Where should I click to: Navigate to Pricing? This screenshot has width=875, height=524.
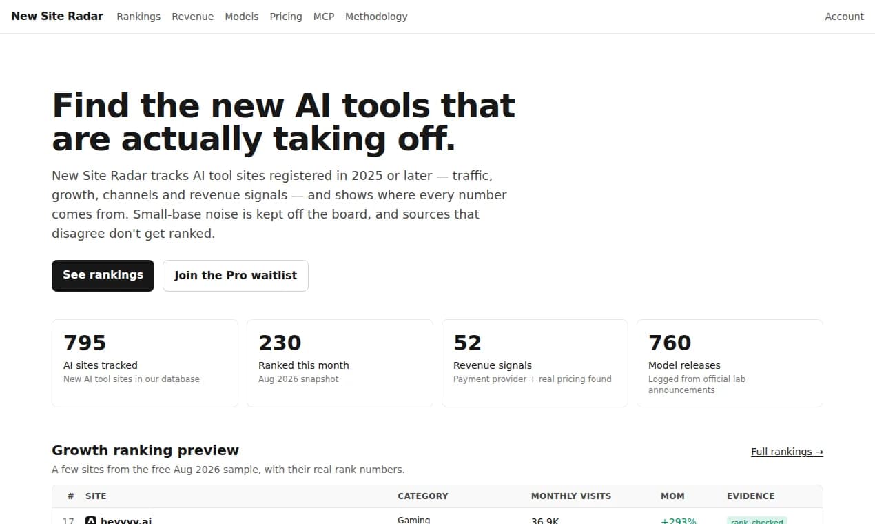pyautogui.click(x=286, y=17)
